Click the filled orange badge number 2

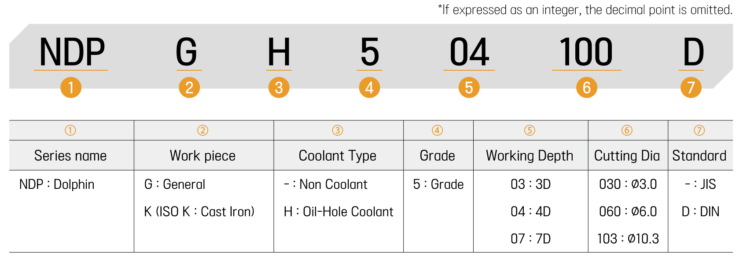pos(189,87)
